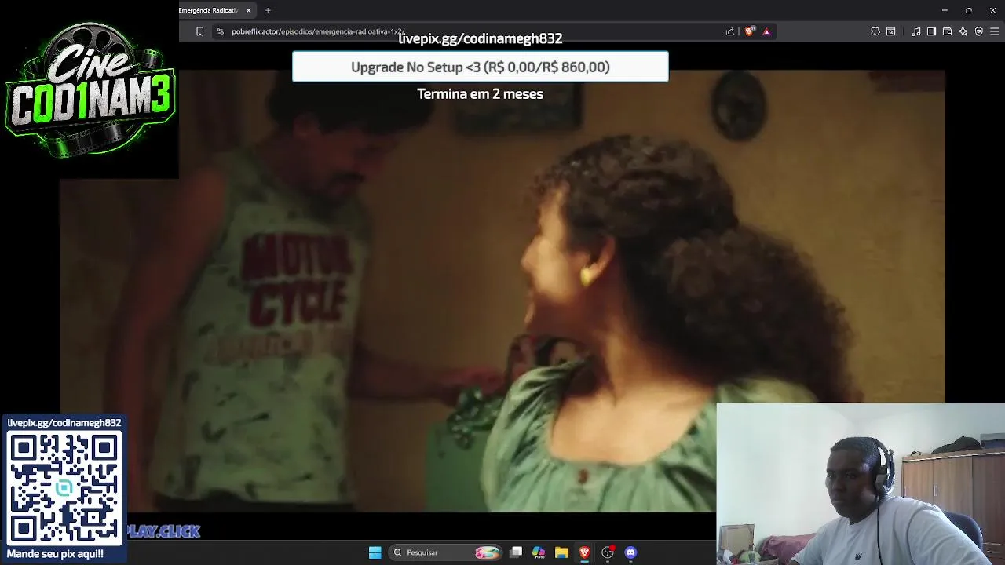The image size is (1005, 565).
Task: Open Task View on the taskbar
Action: [x=516, y=552]
